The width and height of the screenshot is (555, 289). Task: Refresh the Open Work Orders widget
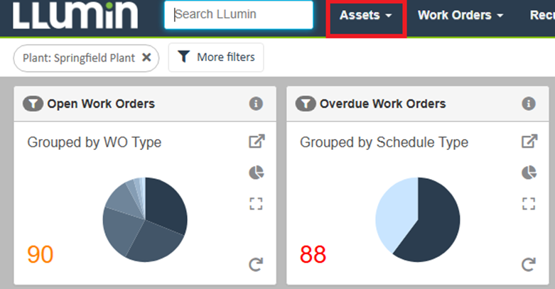point(256,265)
